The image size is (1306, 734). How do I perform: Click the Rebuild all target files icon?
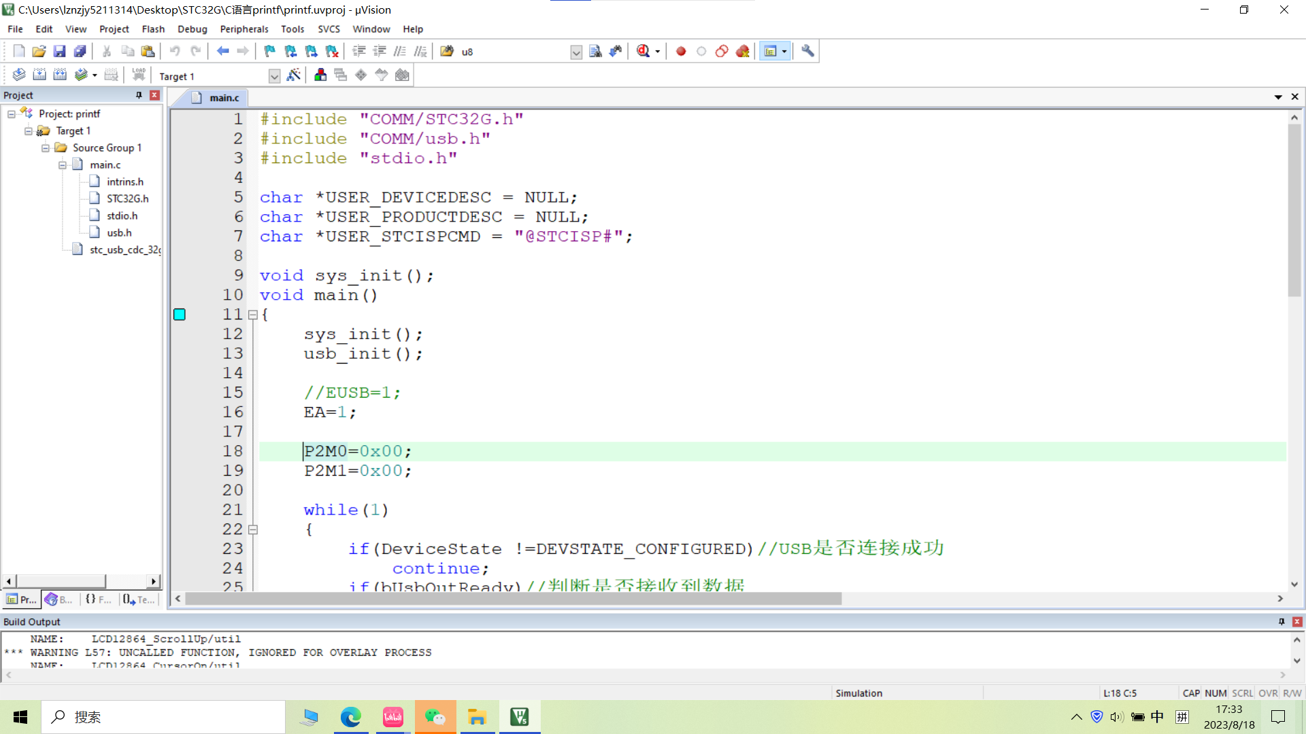point(60,75)
